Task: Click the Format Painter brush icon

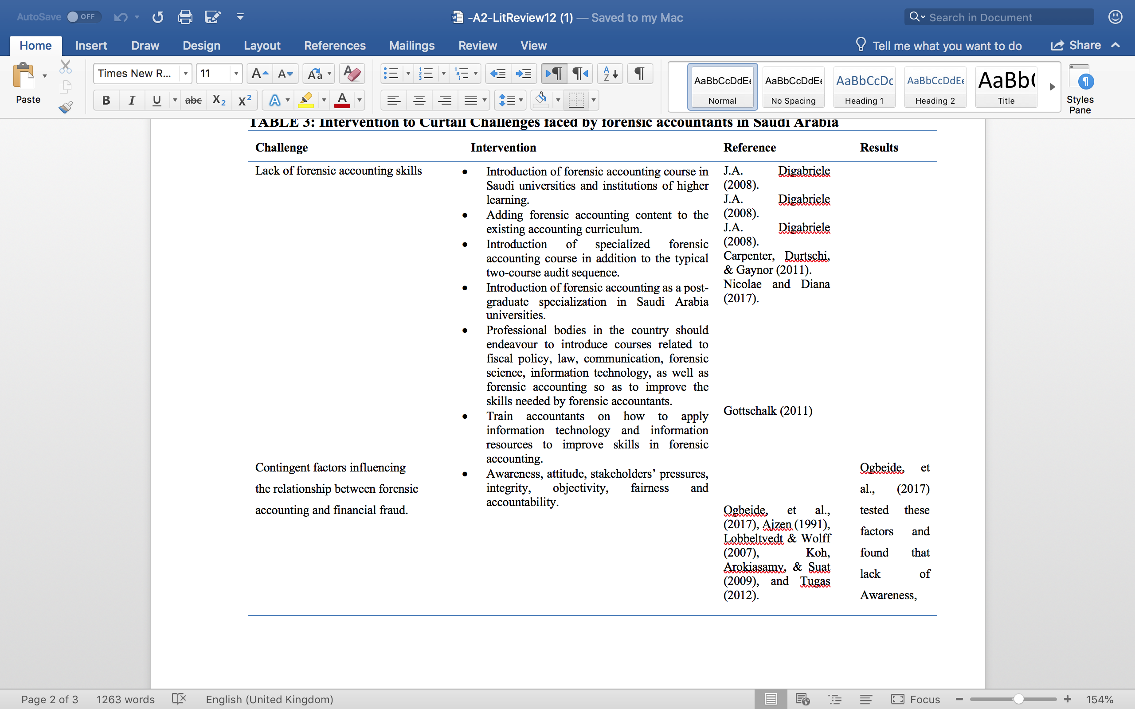Action: point(66,107)
